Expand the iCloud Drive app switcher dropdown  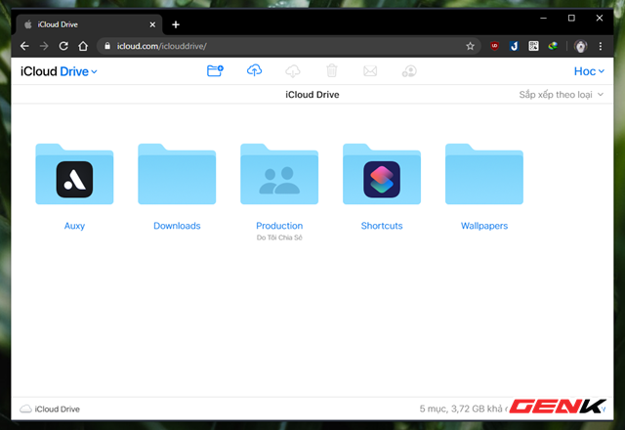(x=59, y=71)
